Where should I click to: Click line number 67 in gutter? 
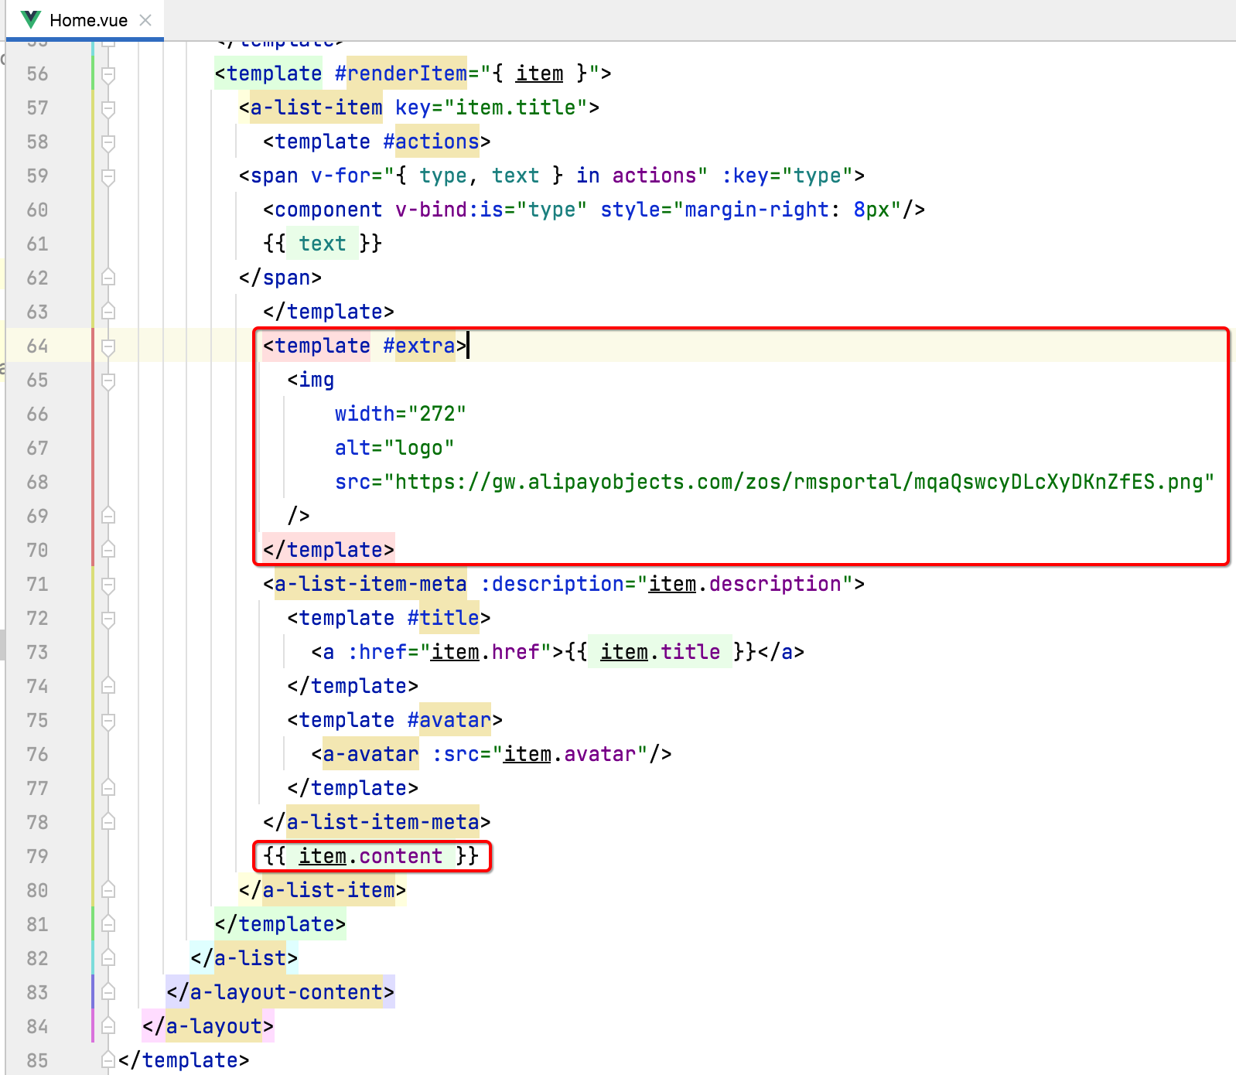pos(37,448)
